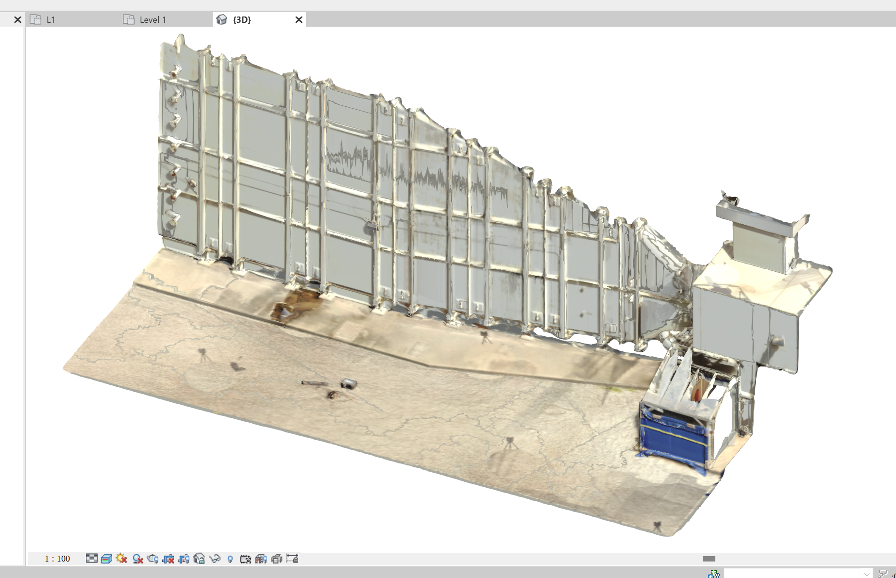Open the Rendering dialog teapot icon
Viewport: 896px width, 578px height.
(x=152, y=559)
